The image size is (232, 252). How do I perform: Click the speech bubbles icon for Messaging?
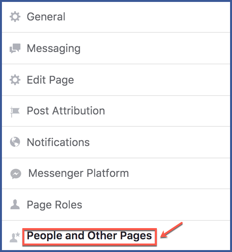coord(15,49)
